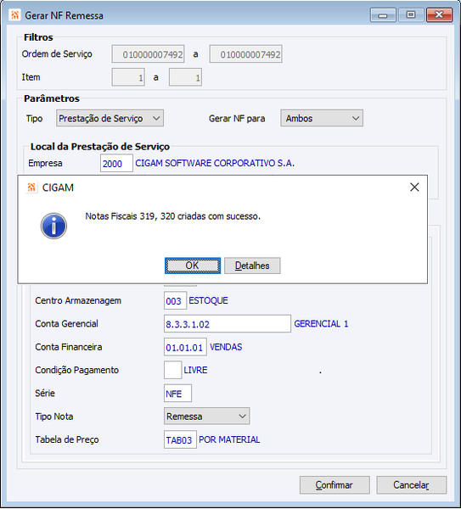
Task: Click the Conta Gerencial field 8.3.3.1.02
Action: (228, 324)
